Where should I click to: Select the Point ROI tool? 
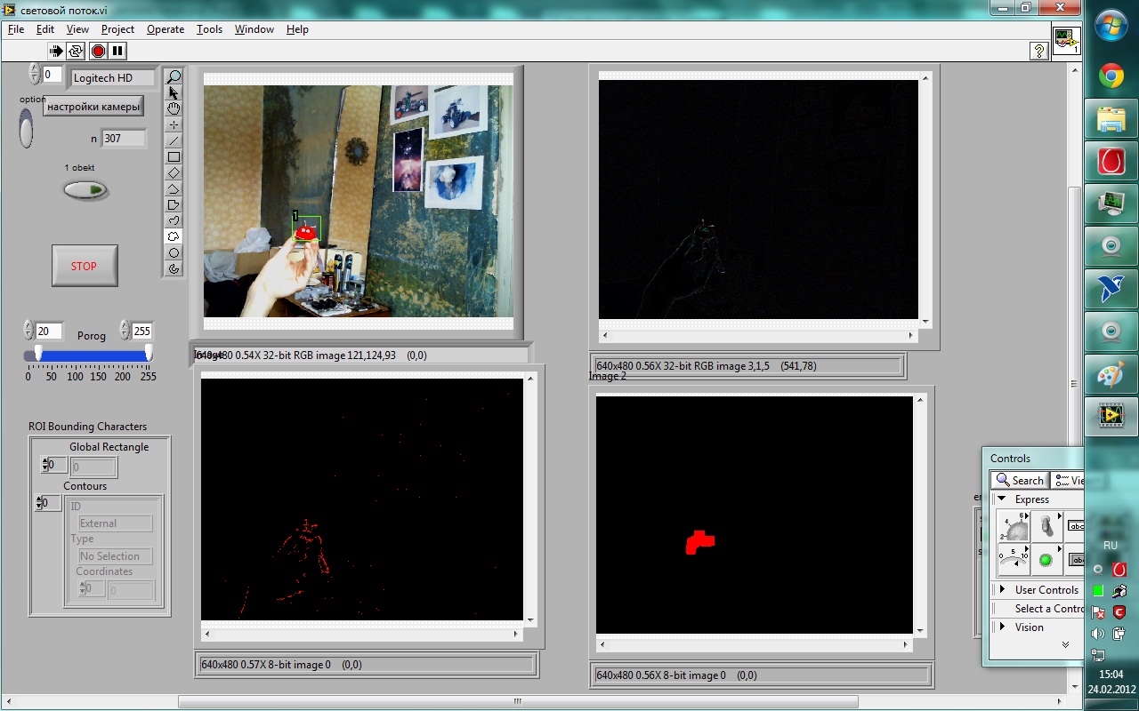pyautogui.click(x=174, y=125)
